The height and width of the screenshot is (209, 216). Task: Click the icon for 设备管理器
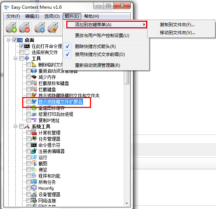pyautogui.click(x=34, y=194)
